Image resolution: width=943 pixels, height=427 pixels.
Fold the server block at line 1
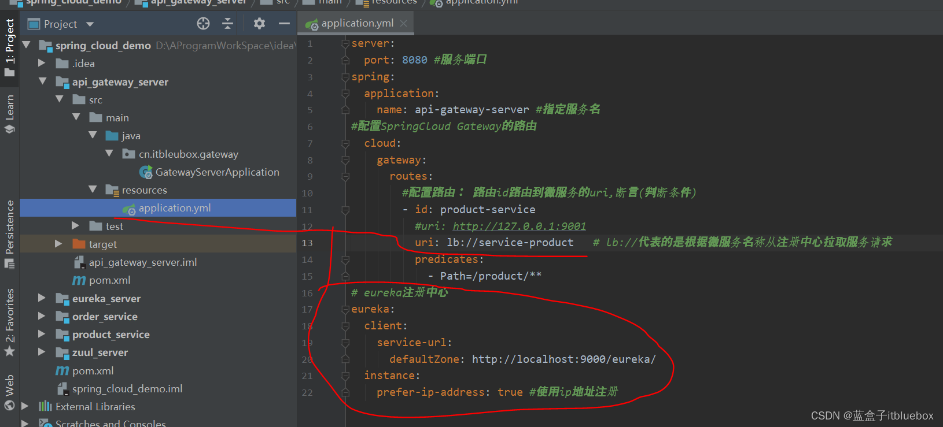[345, 43]
